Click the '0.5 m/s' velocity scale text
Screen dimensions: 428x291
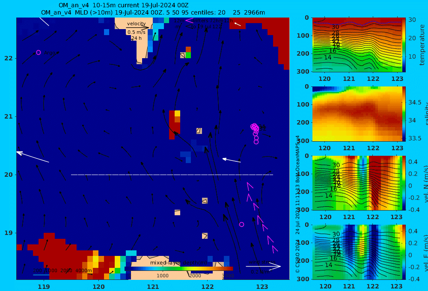(x=136, y=32)
